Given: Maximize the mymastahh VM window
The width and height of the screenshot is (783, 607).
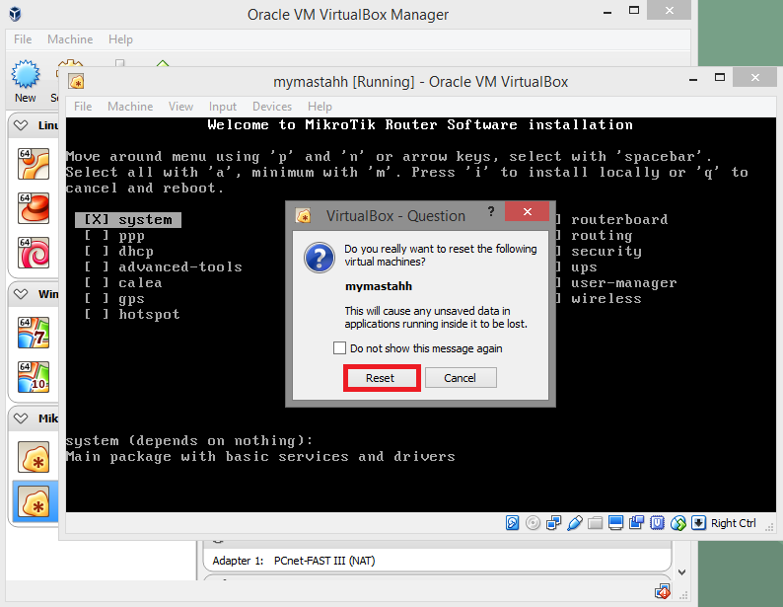Looking at the screenshot, I should coord(720,77).
